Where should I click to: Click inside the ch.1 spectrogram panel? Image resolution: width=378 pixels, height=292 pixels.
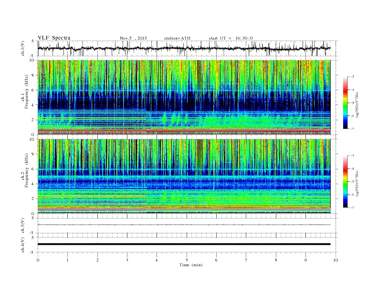(x=184, y=97)
